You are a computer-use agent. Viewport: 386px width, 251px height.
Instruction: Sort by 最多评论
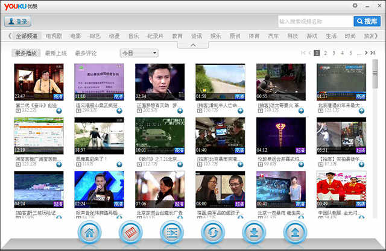tap(86, 53)
